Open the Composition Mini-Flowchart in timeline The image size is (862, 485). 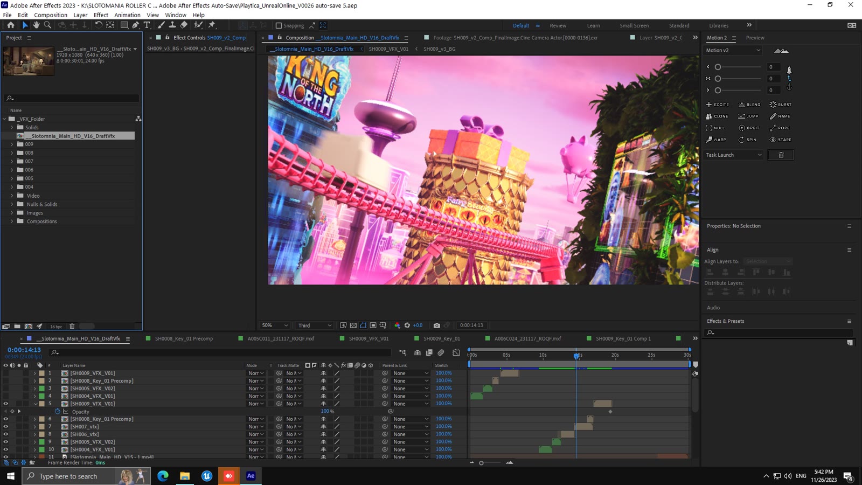click(x=402, y=352)
